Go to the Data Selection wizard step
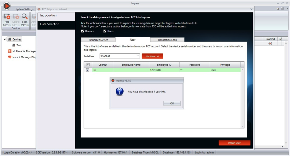Screen dimensions: 290x156 tap(56, 25)
